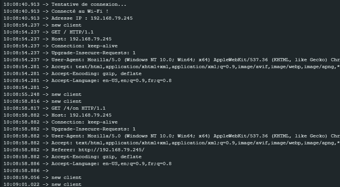The width and height of the screenshot is (340, 187).
Task: Click 'Accept-Encoding: gzip, deflate' at 10:08:54.281
Action: tap(73, 73)
